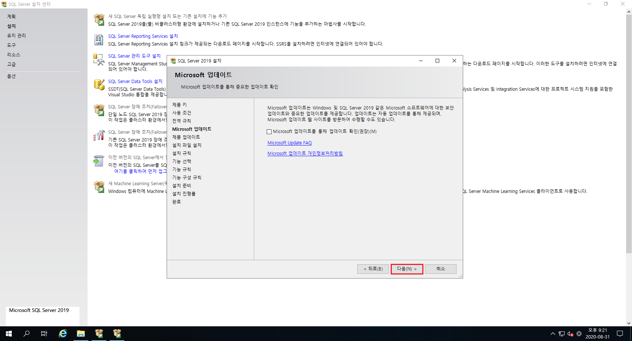
Task: Click the new Machine Learning Server install icon
Action: point(99,187)
